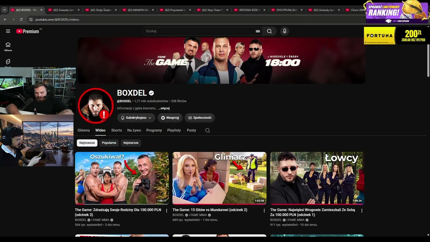The height and width of the screenshot is (242, 430).
Task: Expand channel description with więcej
Action: coord(165,109)
